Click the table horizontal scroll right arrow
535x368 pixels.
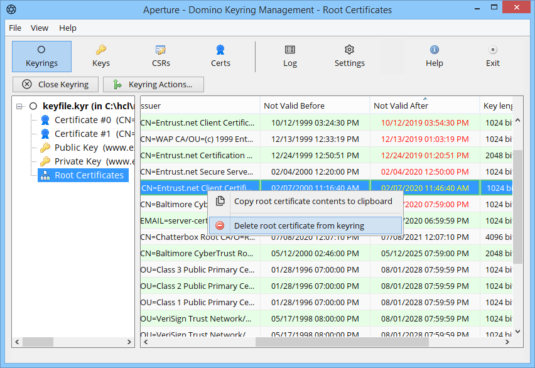[507, 342]
